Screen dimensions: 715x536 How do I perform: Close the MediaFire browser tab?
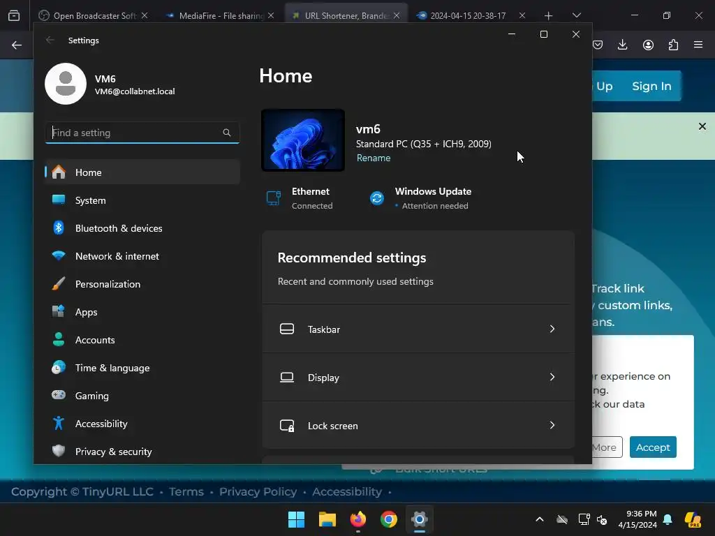(271, 15)
